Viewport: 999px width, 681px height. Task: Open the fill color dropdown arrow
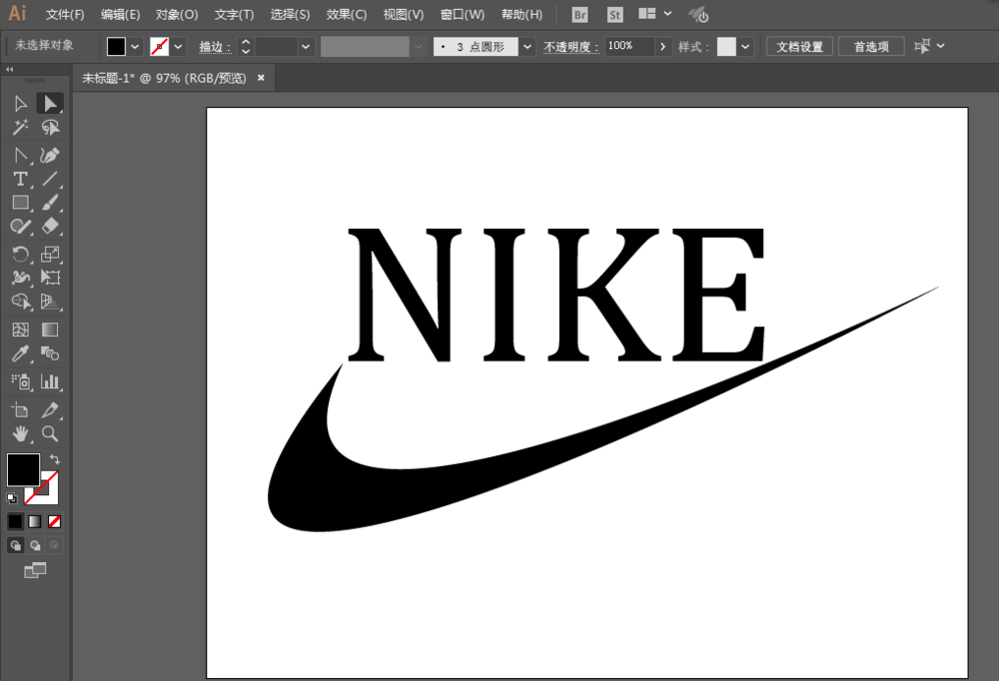click(x=135, y=47)
